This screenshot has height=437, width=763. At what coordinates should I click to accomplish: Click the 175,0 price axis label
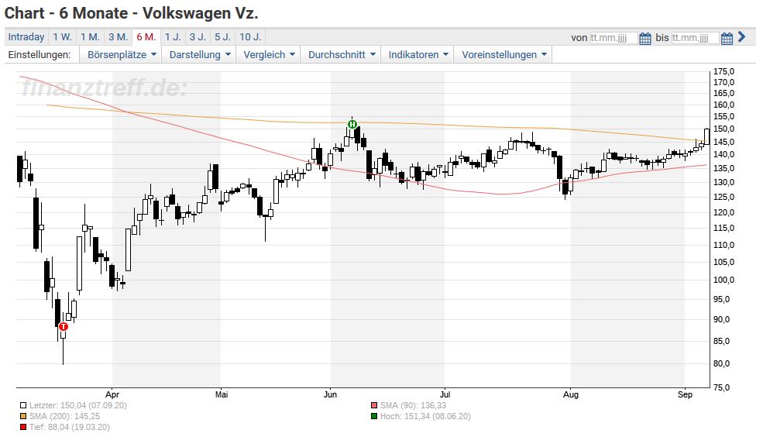pyautogui.click(x=723, y=71)
